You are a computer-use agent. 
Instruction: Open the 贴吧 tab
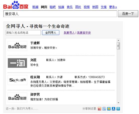click(53, 7)
